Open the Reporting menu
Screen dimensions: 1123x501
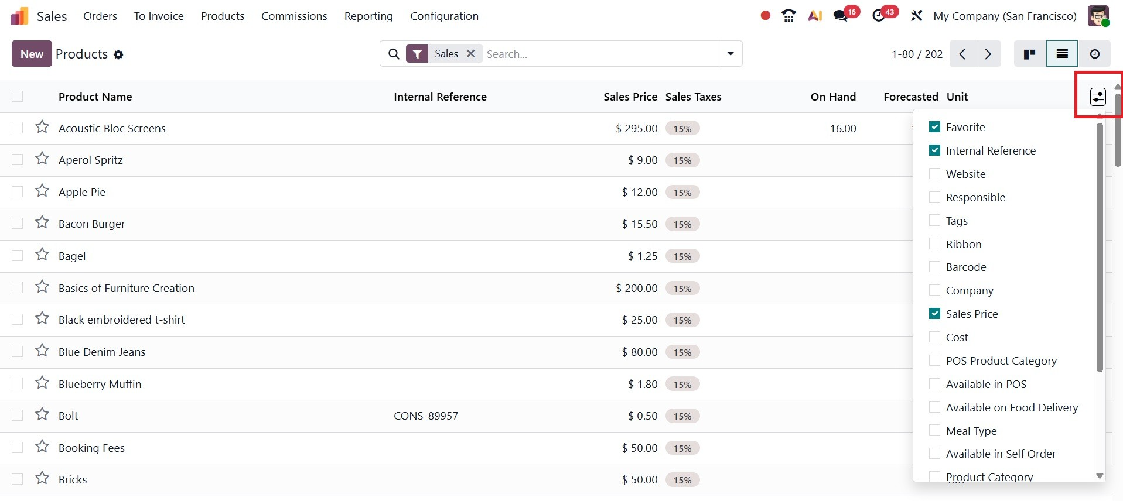pyautogui.click(x=368, y=16)
